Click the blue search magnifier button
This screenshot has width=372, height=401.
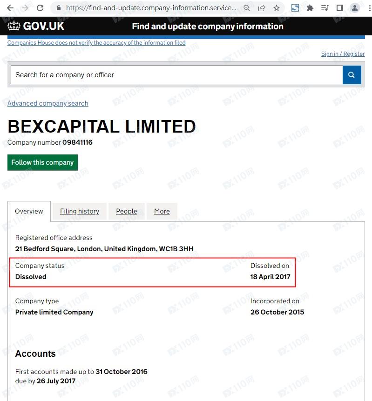[352, 75]
